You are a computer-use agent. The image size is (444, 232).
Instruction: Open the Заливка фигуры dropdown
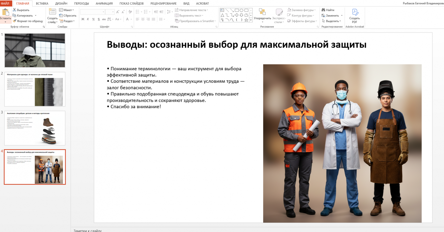[302, 9]
